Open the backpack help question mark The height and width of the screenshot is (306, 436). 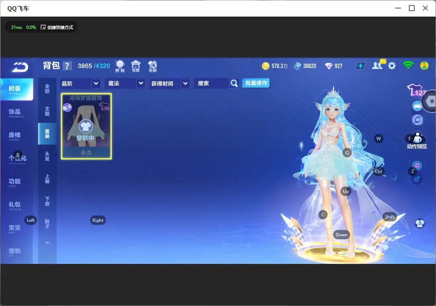point(67,66)
